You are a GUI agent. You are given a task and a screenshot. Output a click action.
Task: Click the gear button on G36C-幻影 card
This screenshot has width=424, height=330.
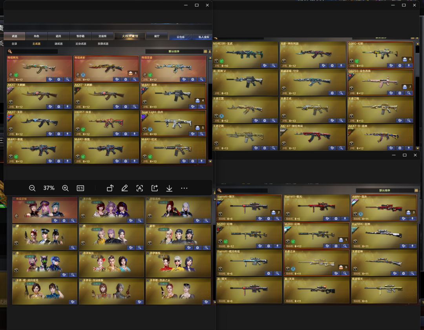point(400,66)
